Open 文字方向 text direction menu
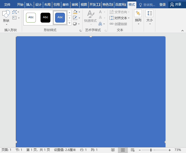The image size is (186, 153). 119,12
